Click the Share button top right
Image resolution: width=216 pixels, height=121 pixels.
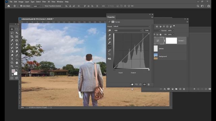coord(209,6)
